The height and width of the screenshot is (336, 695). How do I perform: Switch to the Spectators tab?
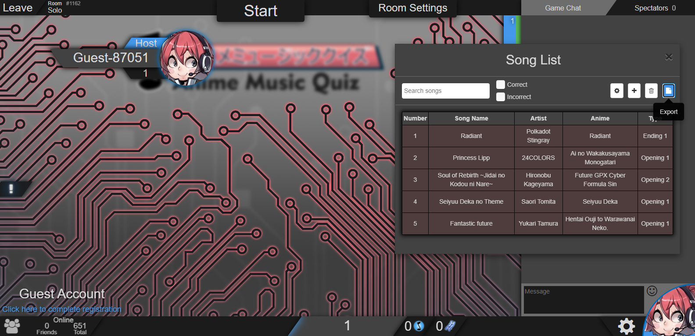point(655,8)
